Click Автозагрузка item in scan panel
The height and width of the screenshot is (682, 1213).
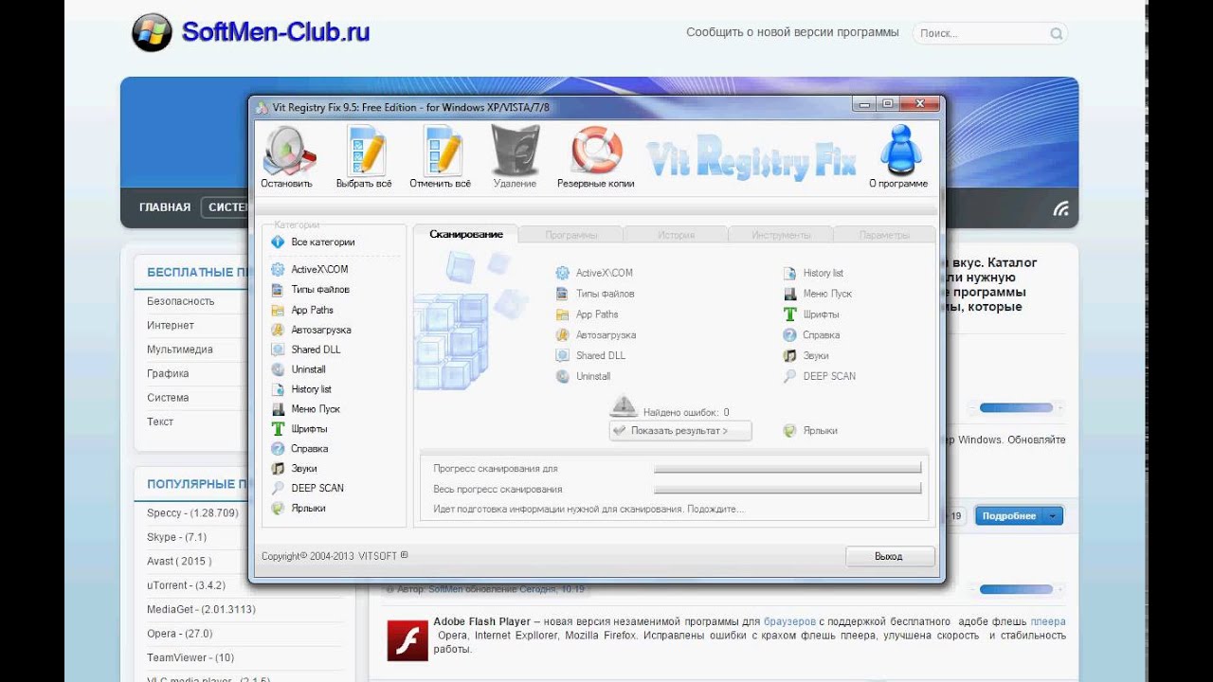point(596,335)
